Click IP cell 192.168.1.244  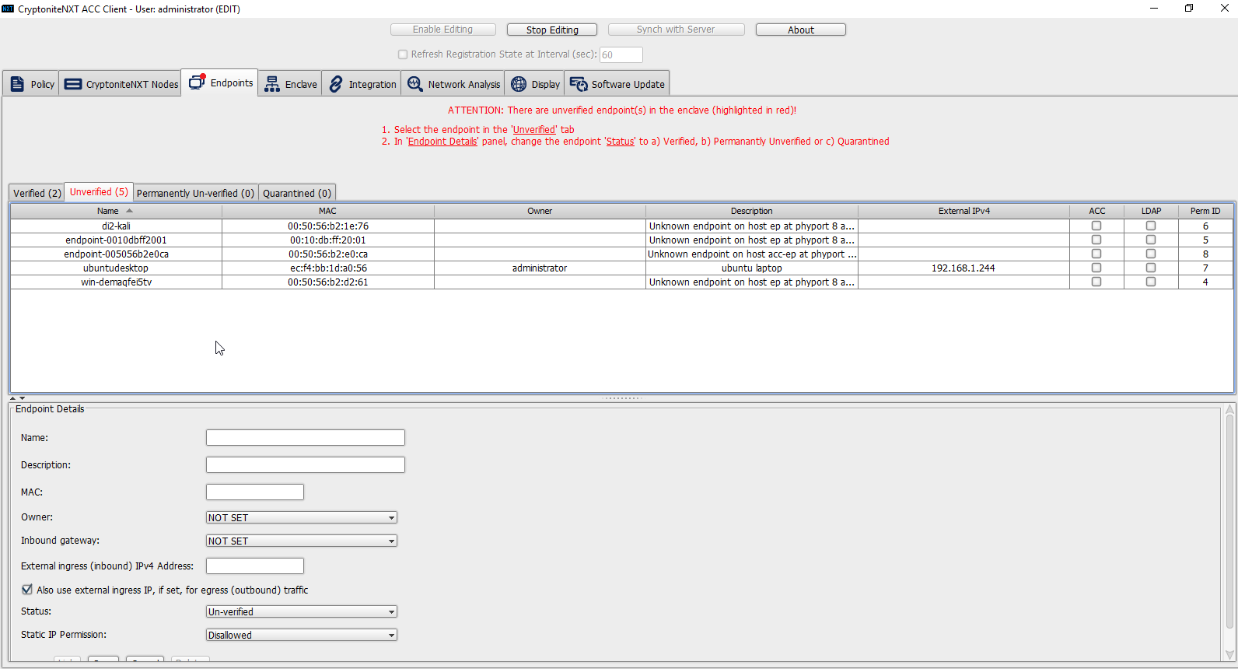[x=963, y=268]
